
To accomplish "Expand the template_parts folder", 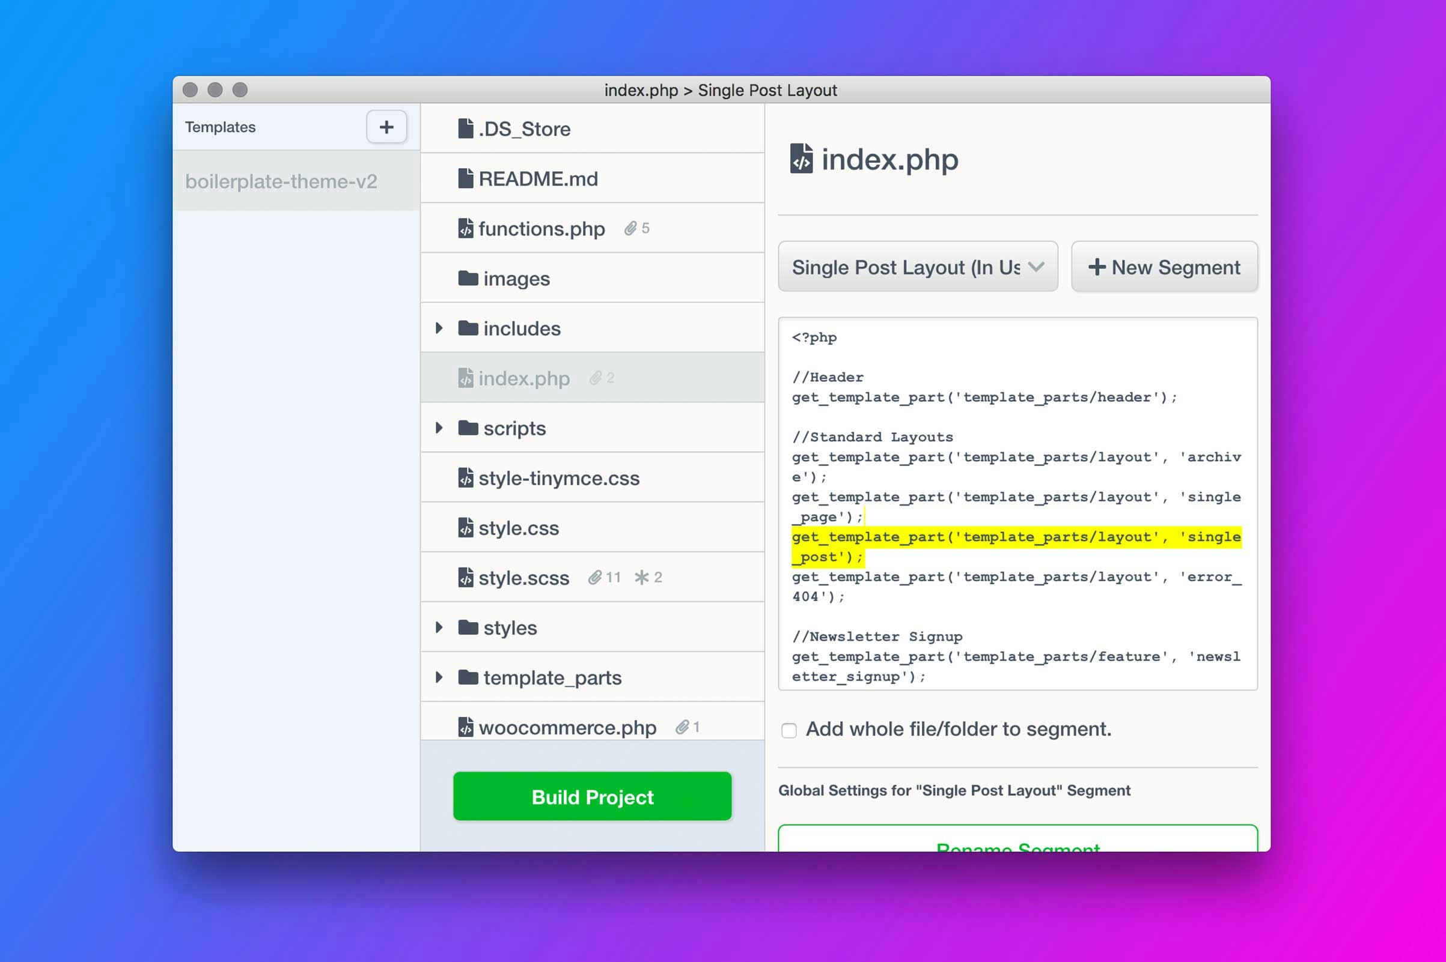I will coord(439,677).
